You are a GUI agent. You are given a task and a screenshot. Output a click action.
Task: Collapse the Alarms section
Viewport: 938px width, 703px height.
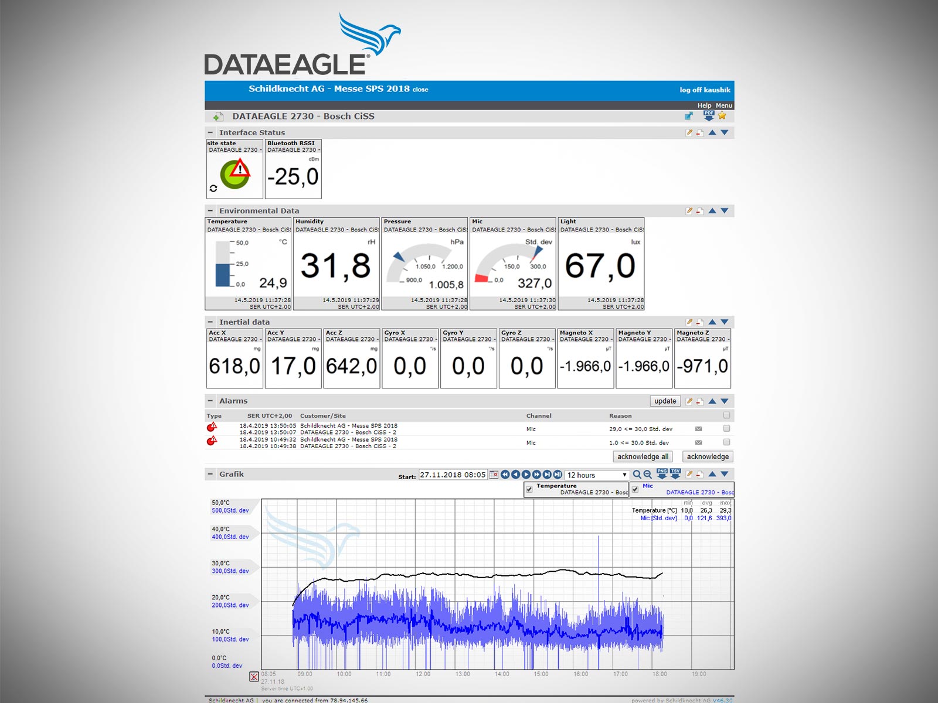click(210, 401)
